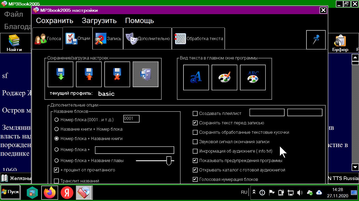Click main window scrollbar down arrow
The image size is (359, 201).
[355, 167]
